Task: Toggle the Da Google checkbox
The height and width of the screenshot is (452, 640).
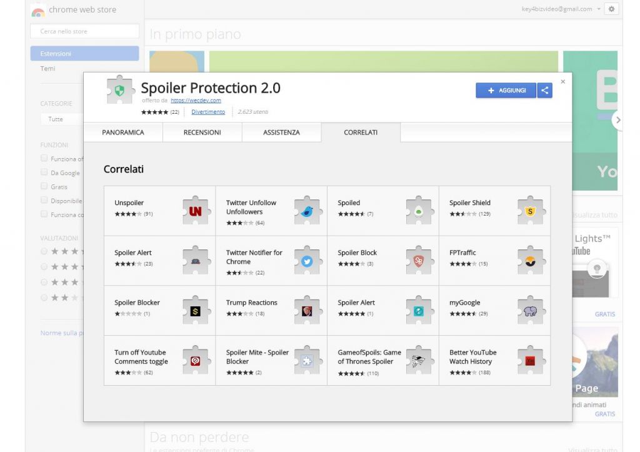Action: click(x=44, y=173)
